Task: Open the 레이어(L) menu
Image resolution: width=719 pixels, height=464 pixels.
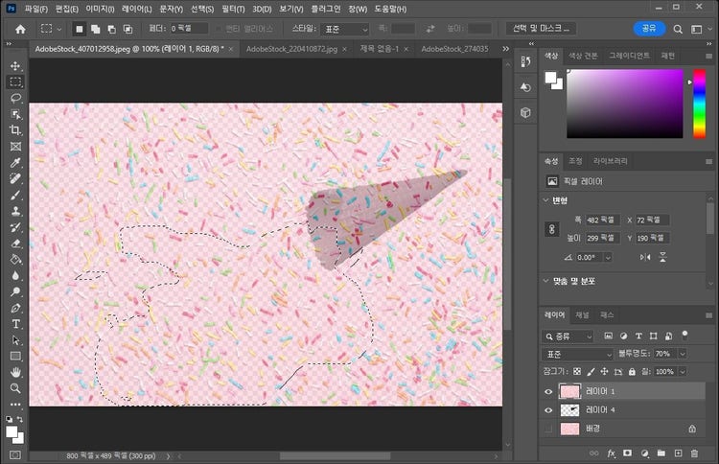Action: click(137, 9)
